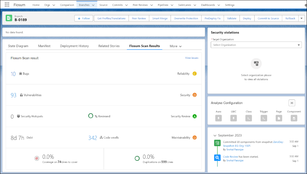The height and width of the screenshot is (174, 307).
Task: Click the Branch record icon beside B-0189
Action: [x=9, y=18]
